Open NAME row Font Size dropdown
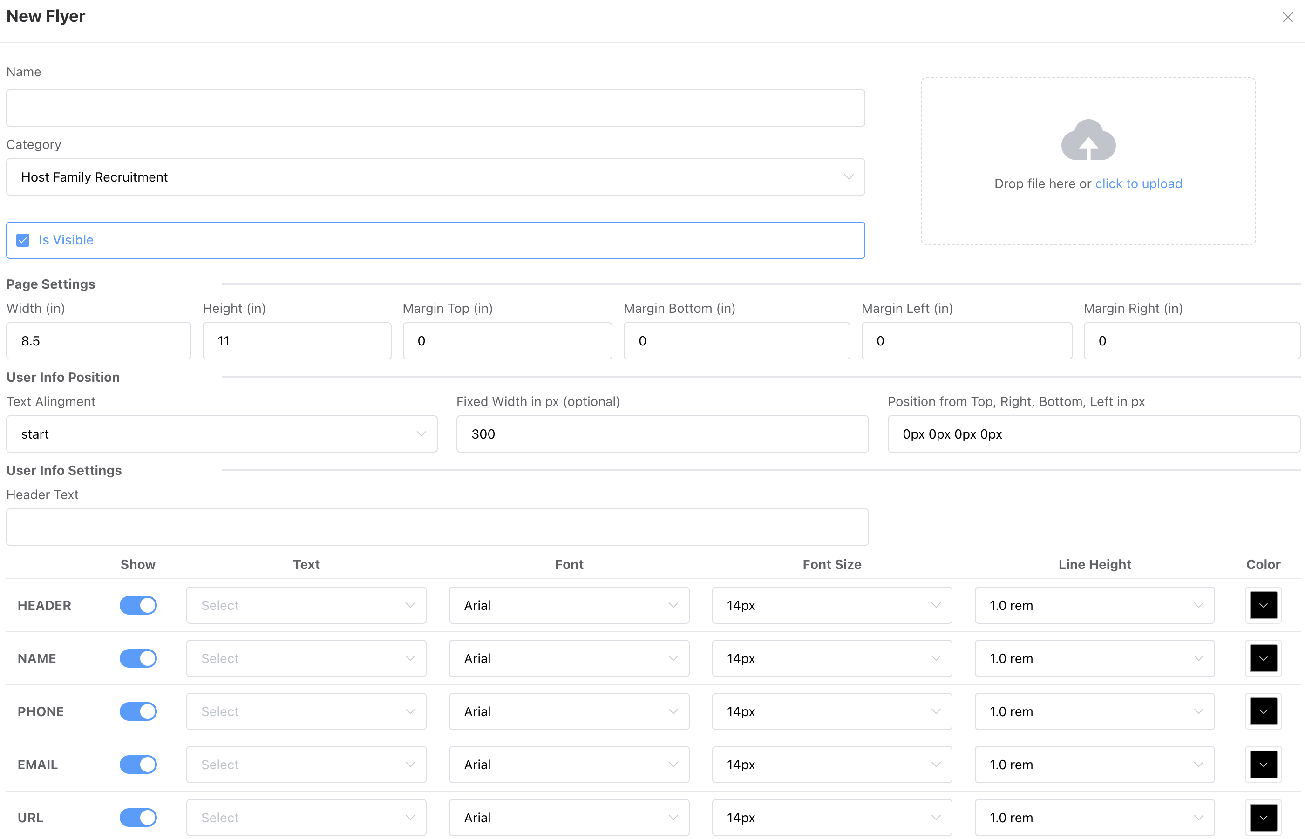This screenshot has height=839, width=1305. click(832, 659)
